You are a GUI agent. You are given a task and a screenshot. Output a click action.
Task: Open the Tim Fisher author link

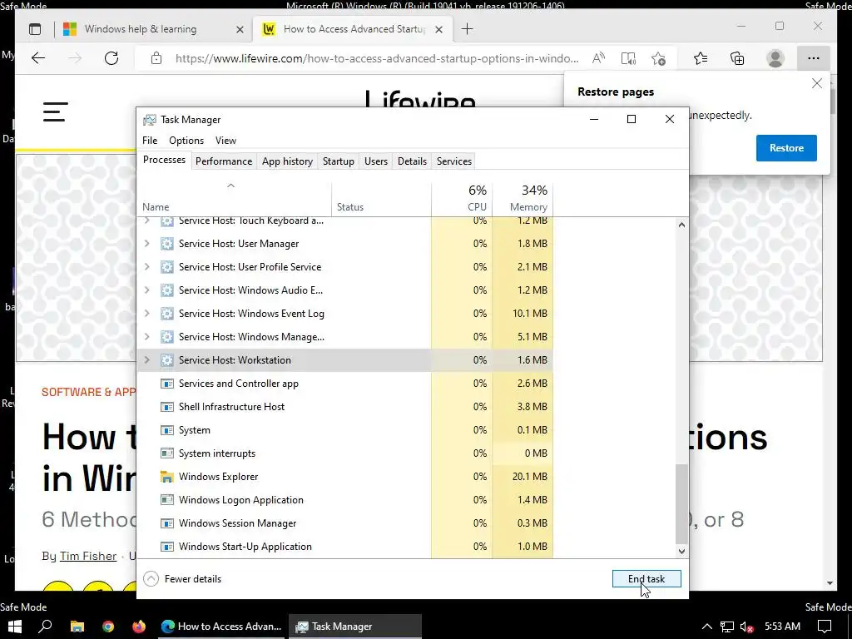point(88,556)
